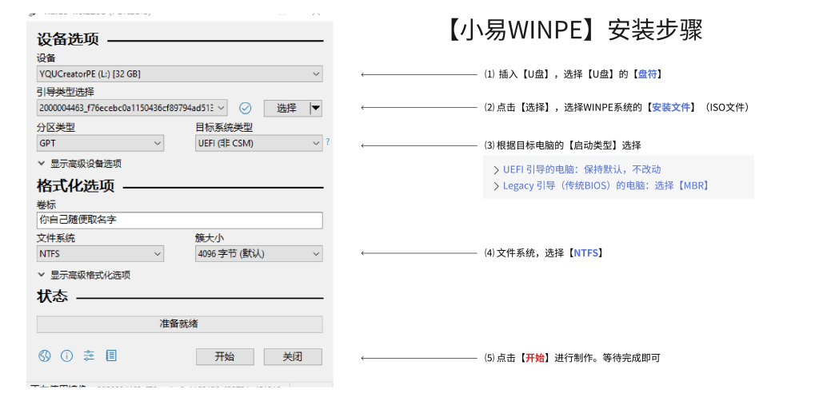The image size is (819, 409).
Task: Click the 【小易WINPE】安装步骤 title
Action: coord(574,30)
